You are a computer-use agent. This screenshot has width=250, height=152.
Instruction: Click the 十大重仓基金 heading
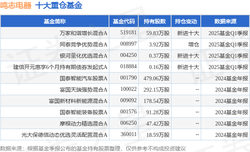coord(59,5)
